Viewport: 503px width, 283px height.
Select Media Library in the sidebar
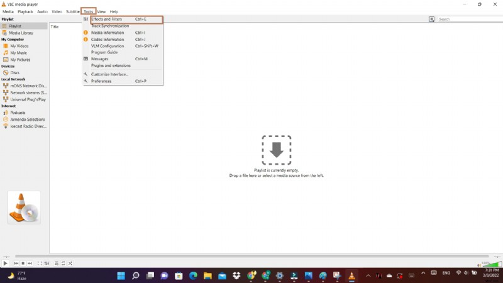21,33
